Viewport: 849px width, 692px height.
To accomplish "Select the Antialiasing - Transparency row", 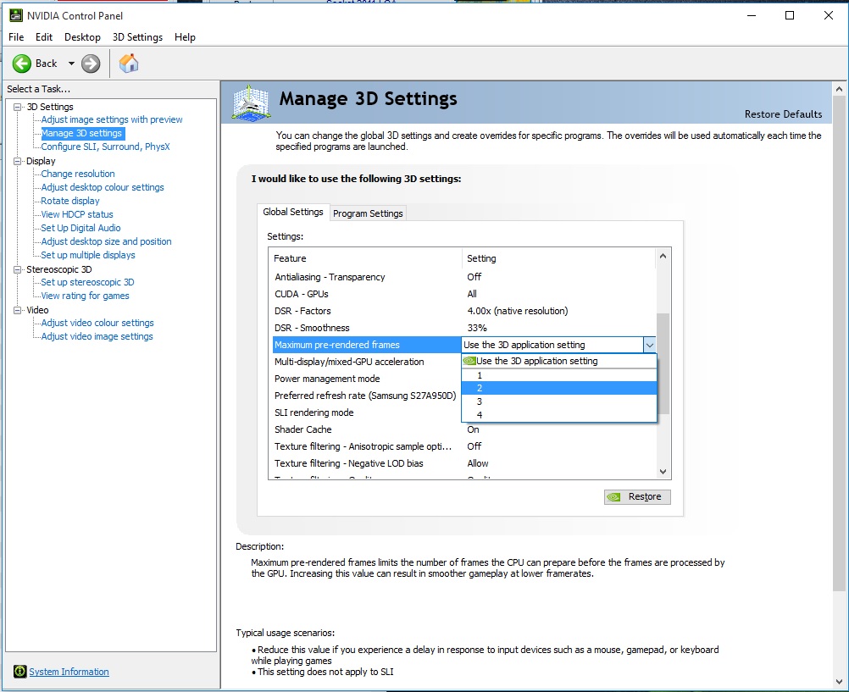I will (x=464, y=277).
